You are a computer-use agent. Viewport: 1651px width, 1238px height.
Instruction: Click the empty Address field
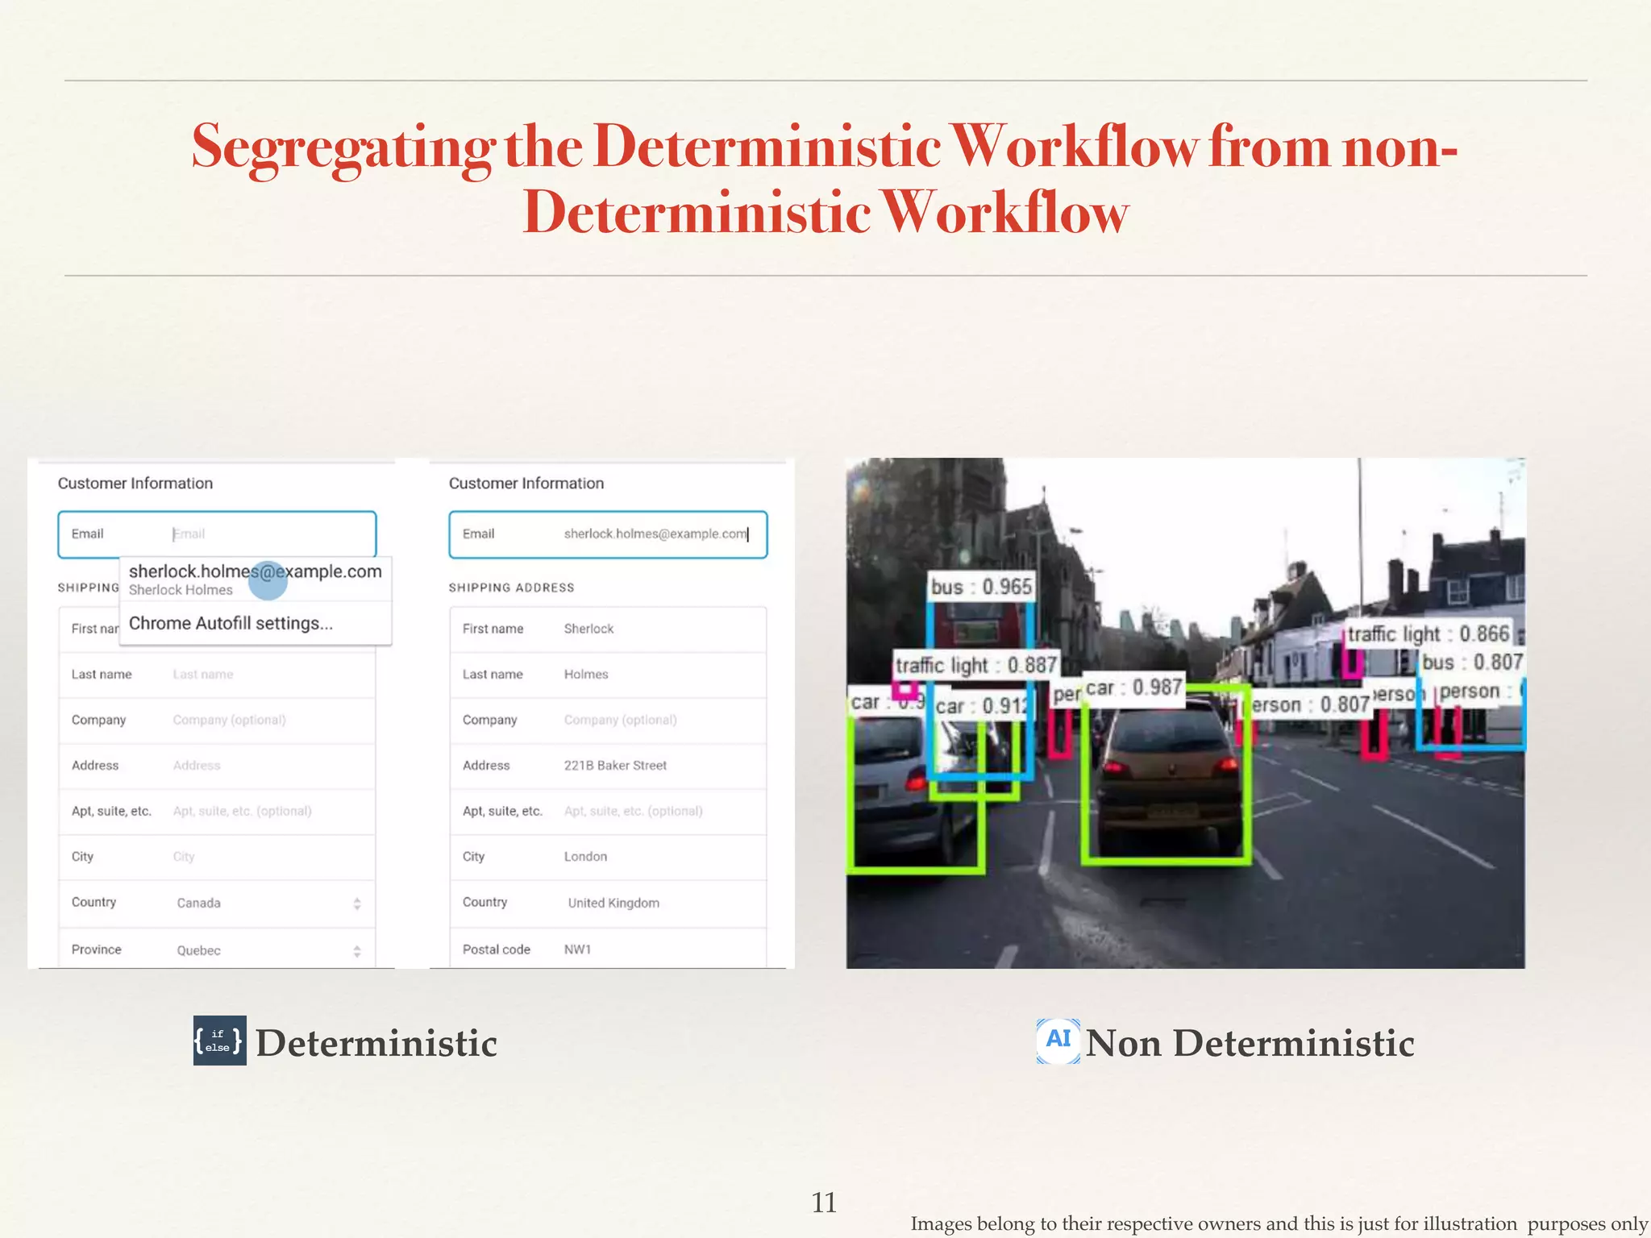(266, 765)
